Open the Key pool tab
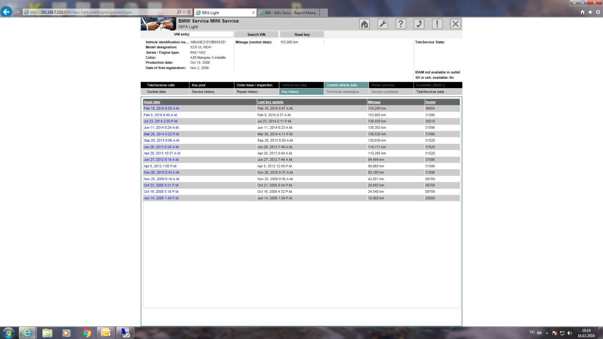Viewport: 603px width, 339px height. 211,85
